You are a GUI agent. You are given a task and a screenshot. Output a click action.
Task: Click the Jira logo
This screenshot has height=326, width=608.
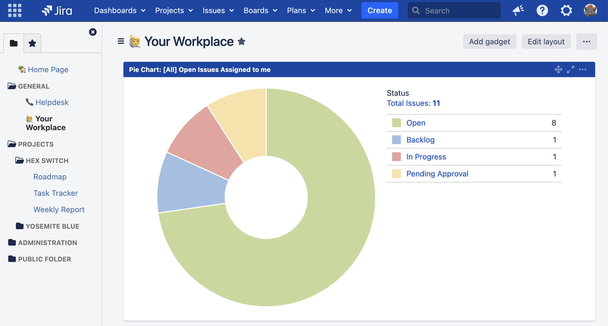click(x=57, y=10)
